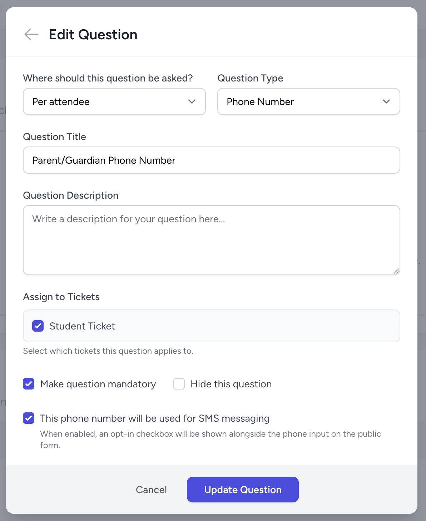
Task: Uncheck the Student Ticket assignment
Action: [38, 326]
